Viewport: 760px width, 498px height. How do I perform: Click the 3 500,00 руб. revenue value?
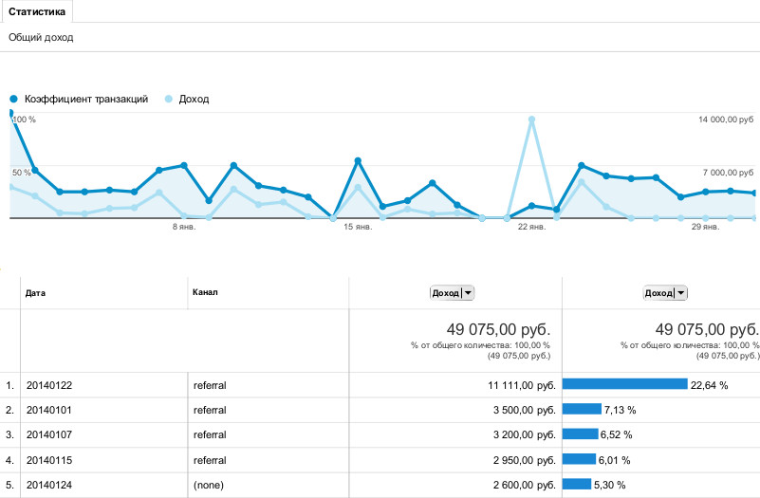pyautogui.click(x=525, y=410)
